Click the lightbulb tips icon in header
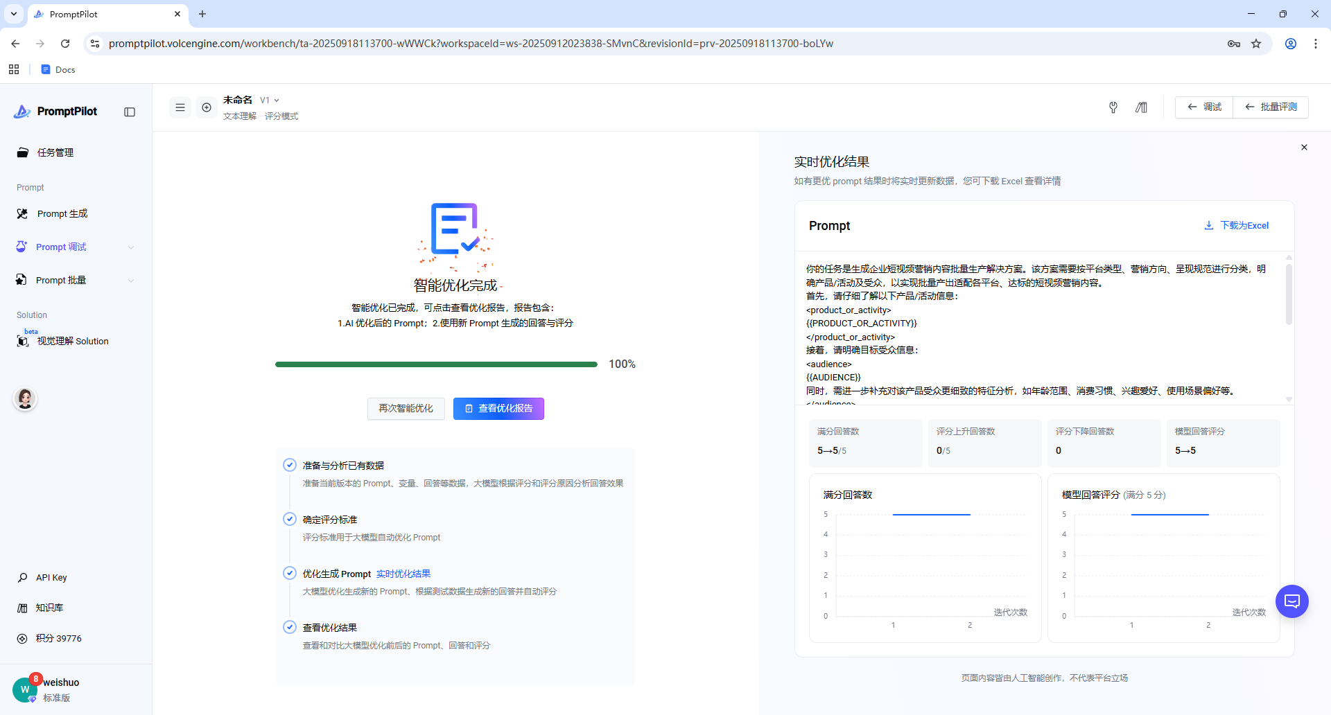1331x715 pixels. tap(1113, 107)
